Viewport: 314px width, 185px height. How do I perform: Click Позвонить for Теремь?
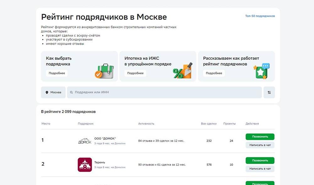(260, 160)
